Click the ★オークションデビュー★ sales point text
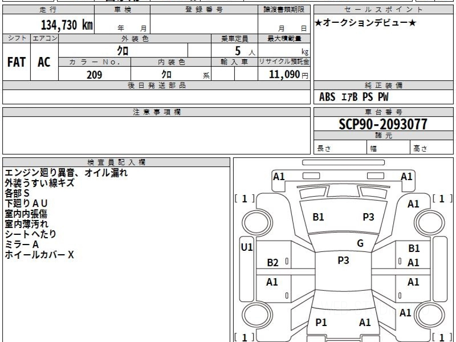The width and height of the screenshot is (456, 342). pos(366,23)
